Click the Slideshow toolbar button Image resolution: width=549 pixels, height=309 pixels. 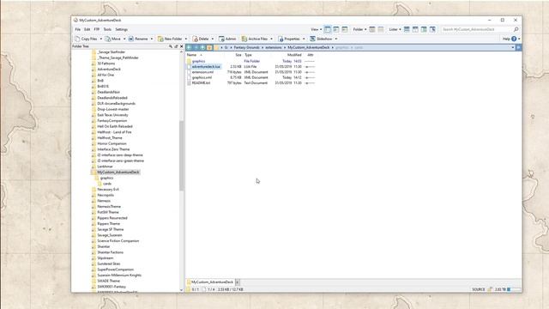pos(321,39)
